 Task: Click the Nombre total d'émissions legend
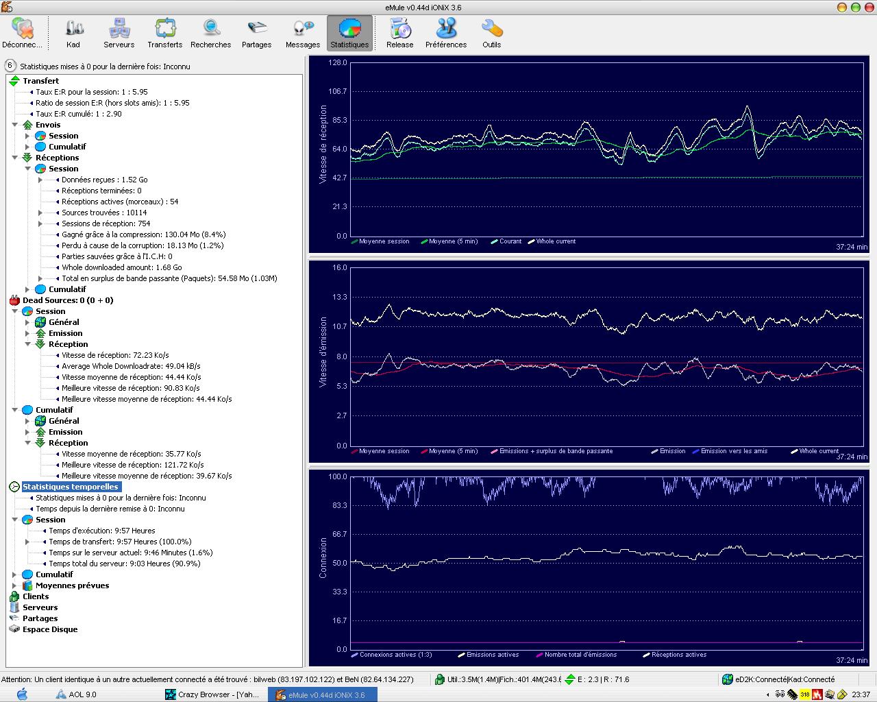click(x=576, y=655)
